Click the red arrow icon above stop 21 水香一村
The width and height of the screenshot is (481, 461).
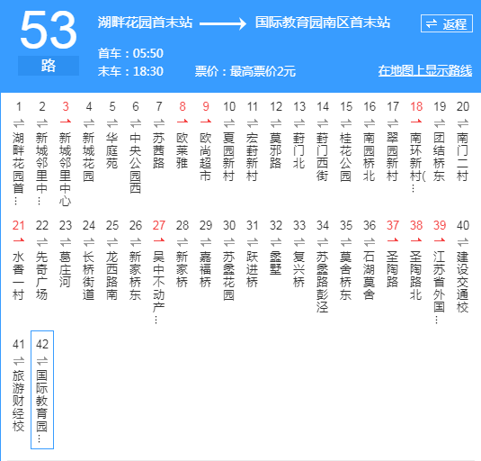tap(18, 240)
